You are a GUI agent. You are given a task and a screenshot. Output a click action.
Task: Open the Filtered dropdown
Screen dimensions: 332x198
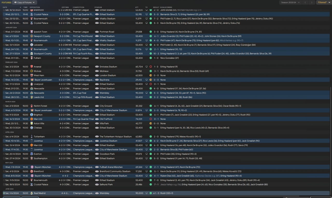[324, 2]
